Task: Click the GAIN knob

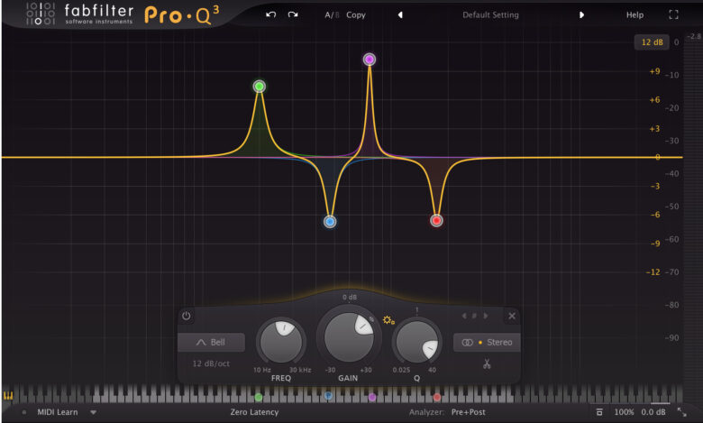Action: 349,337
